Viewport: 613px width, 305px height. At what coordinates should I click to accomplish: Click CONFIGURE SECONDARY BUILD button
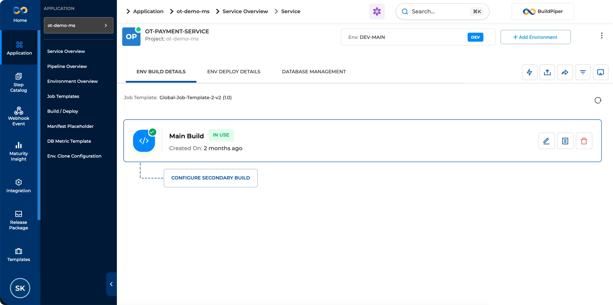[211, 178]
